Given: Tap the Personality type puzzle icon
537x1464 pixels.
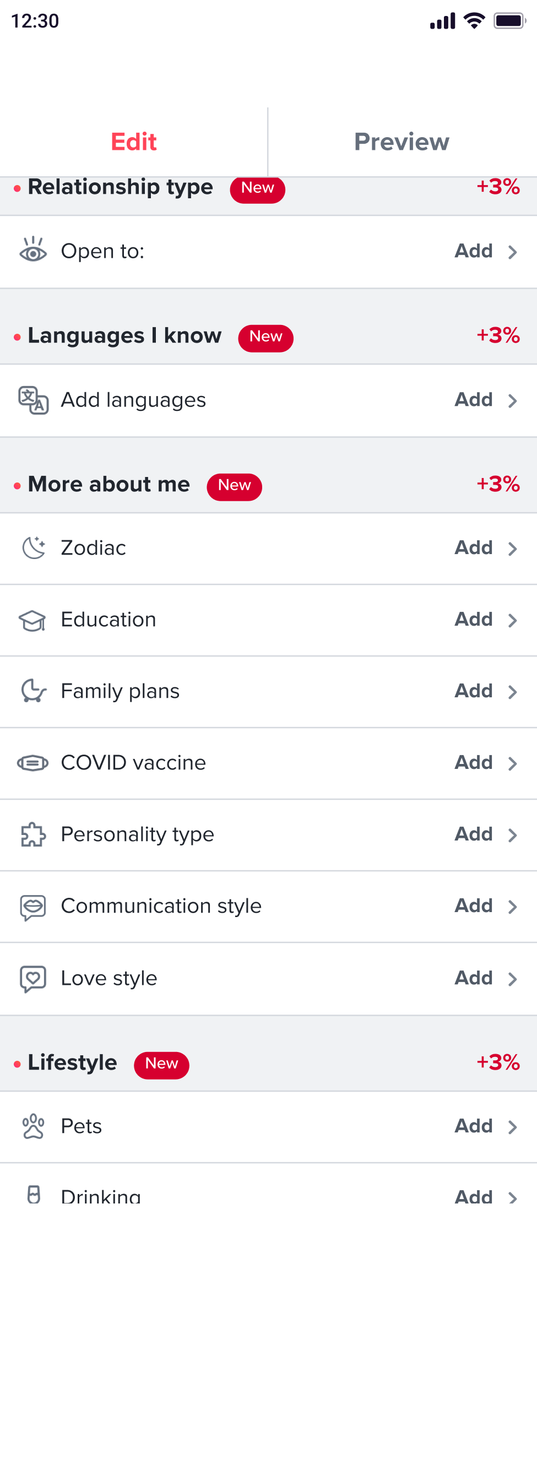Looking at the screenshot, I should coord(33,834).
